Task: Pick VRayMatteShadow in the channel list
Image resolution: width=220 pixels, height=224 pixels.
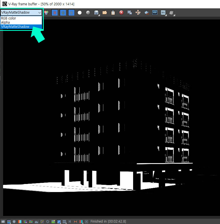Action: [x=21, y=27]
